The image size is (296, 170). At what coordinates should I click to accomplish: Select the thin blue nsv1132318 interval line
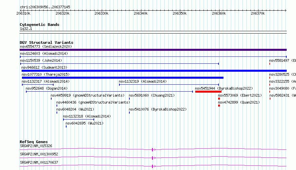point(78,120)
